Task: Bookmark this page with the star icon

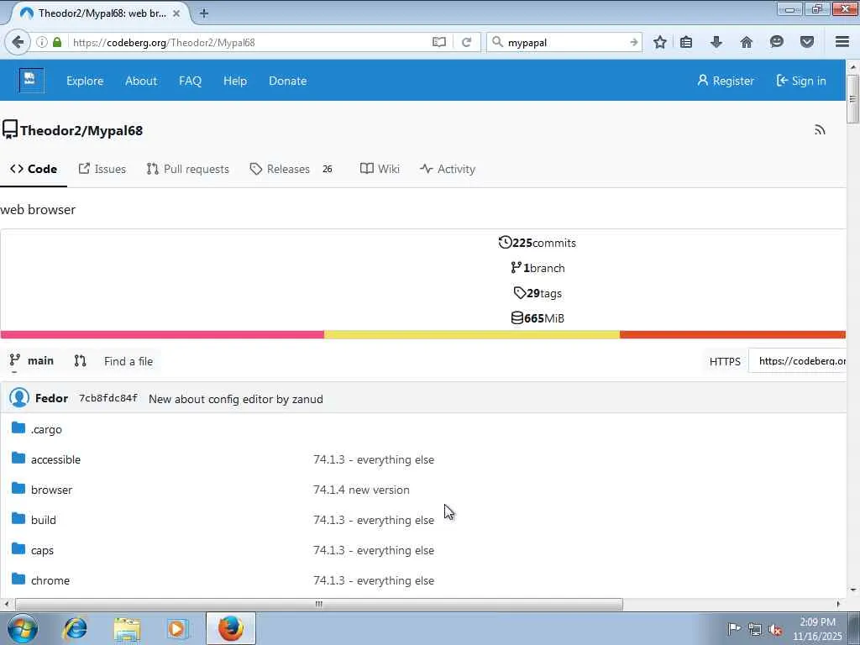Action: tap(660, 42)
